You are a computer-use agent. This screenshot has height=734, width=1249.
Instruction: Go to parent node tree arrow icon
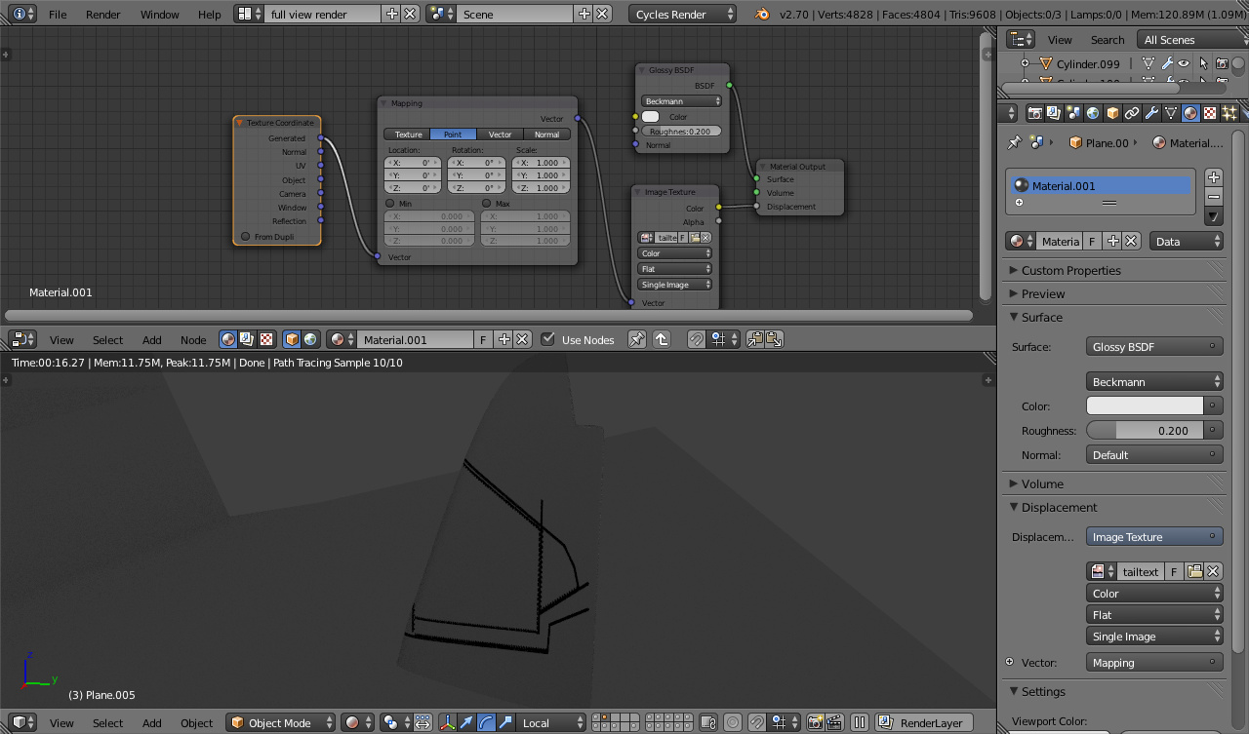click(662, 339)
